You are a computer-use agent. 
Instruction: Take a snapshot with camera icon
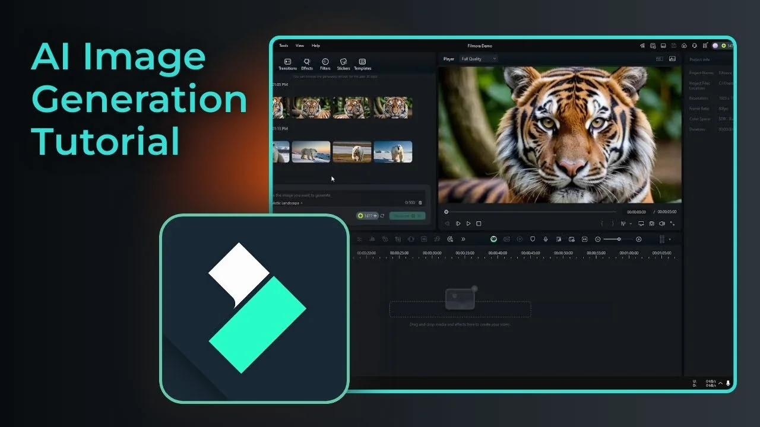click(651, 224)
